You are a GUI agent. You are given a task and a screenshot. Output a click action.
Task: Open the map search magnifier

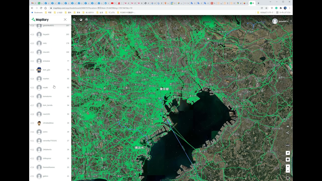(x=74, y=20)
